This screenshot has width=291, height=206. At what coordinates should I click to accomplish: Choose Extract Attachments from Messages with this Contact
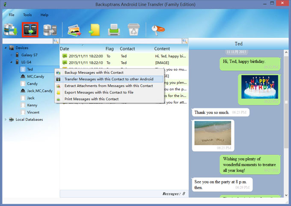click(x=109, y=86)
